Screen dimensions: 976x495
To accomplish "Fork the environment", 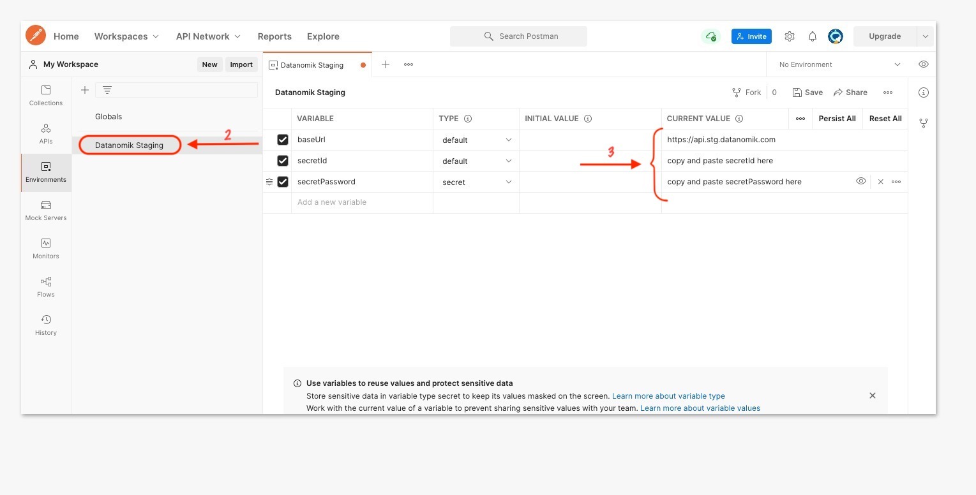I will [746, 92].
